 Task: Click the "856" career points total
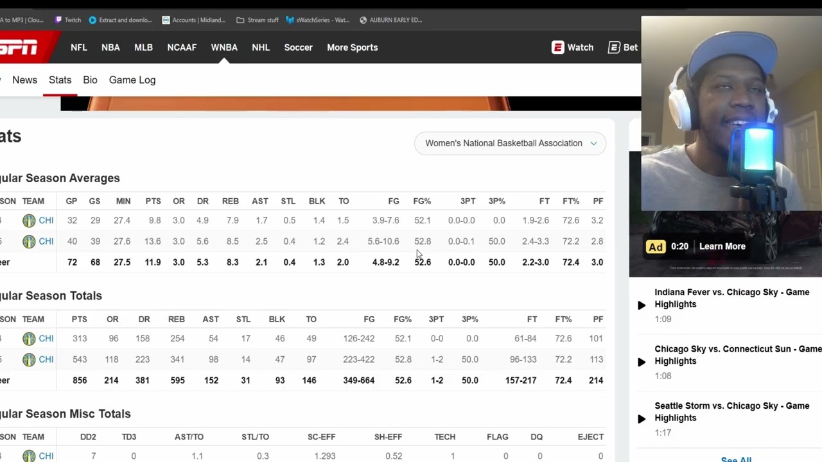tap(80, 381)
